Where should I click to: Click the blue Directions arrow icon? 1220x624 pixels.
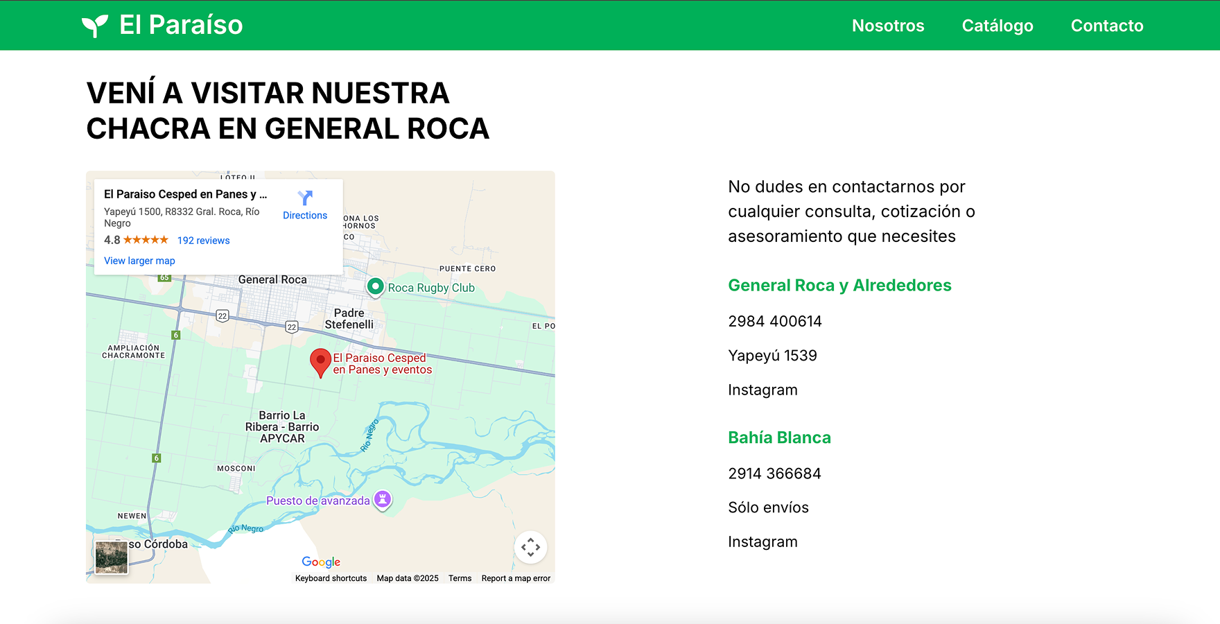point(305,198)
